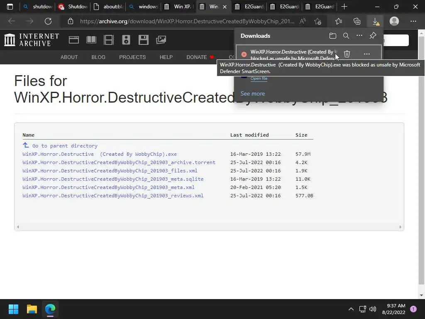Open the Images icon
Viewport: 425px width, 319px height.
tap(161, 40)
